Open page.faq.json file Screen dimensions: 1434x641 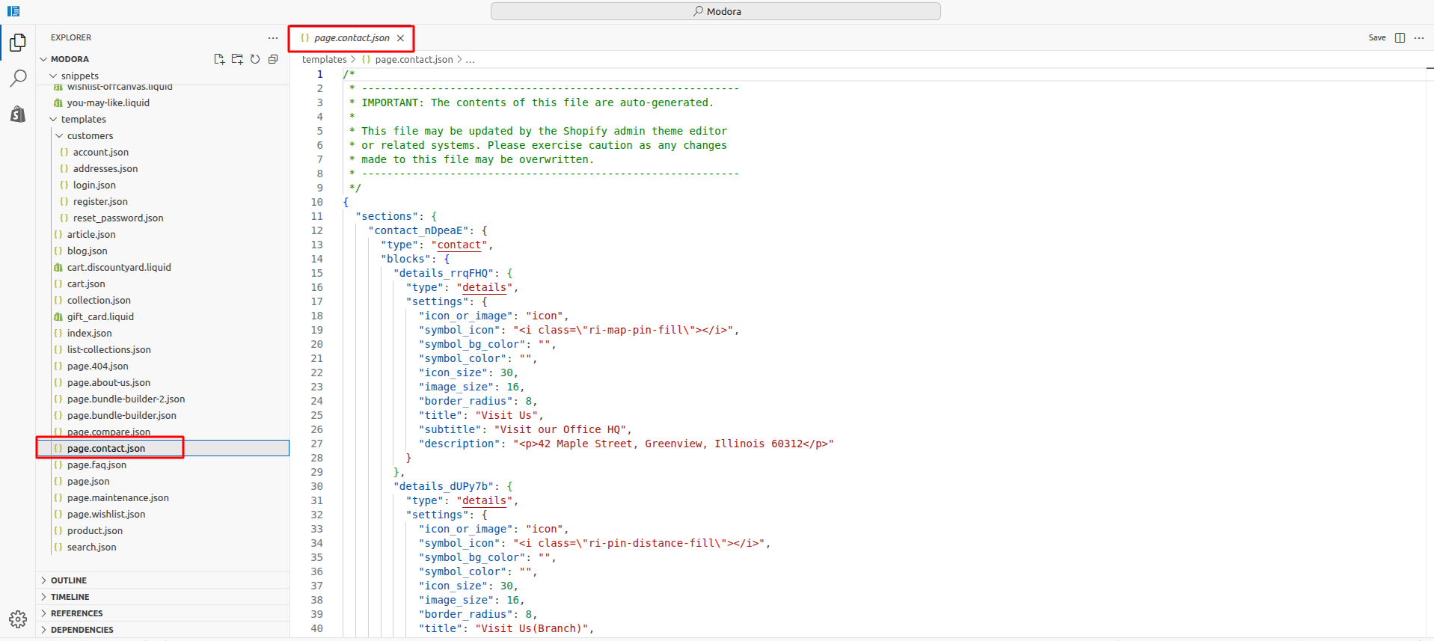(96, 464)
